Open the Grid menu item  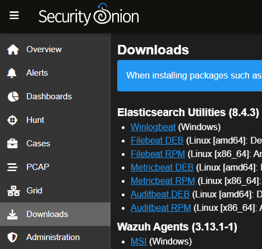(x=55, y=191)
